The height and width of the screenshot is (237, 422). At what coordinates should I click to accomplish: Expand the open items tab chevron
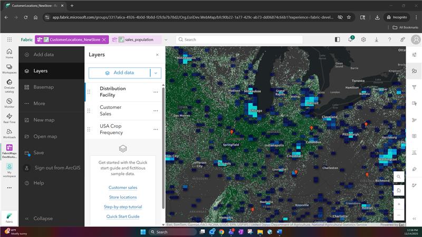[x=166, y=40]
